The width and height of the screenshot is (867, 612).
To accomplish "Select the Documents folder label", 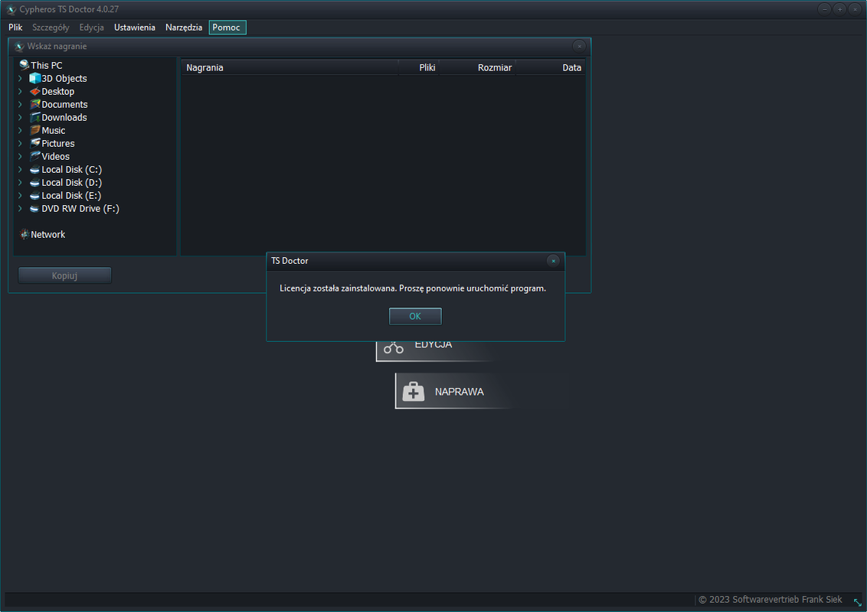I will [x=64, y=104].
